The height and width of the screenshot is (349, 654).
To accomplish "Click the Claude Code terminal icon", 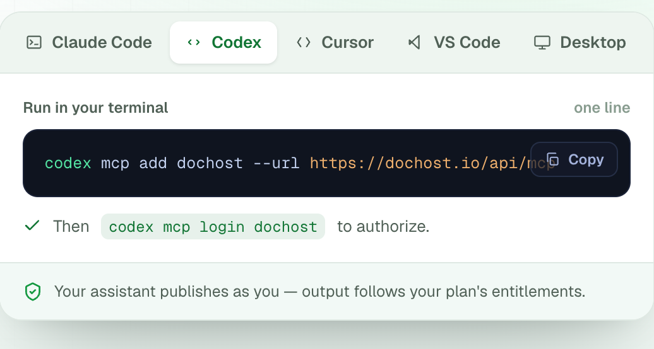I will click(34, 42).
